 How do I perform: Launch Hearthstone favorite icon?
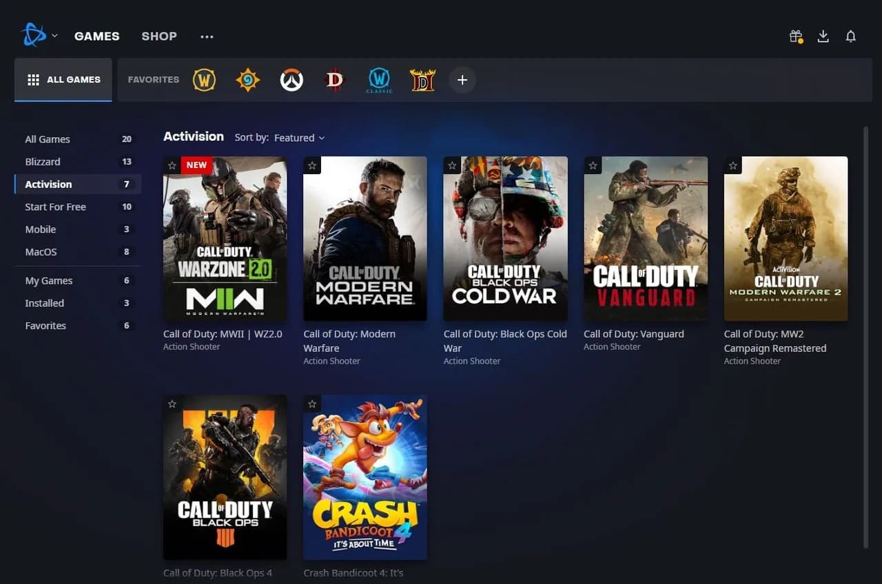247,80
